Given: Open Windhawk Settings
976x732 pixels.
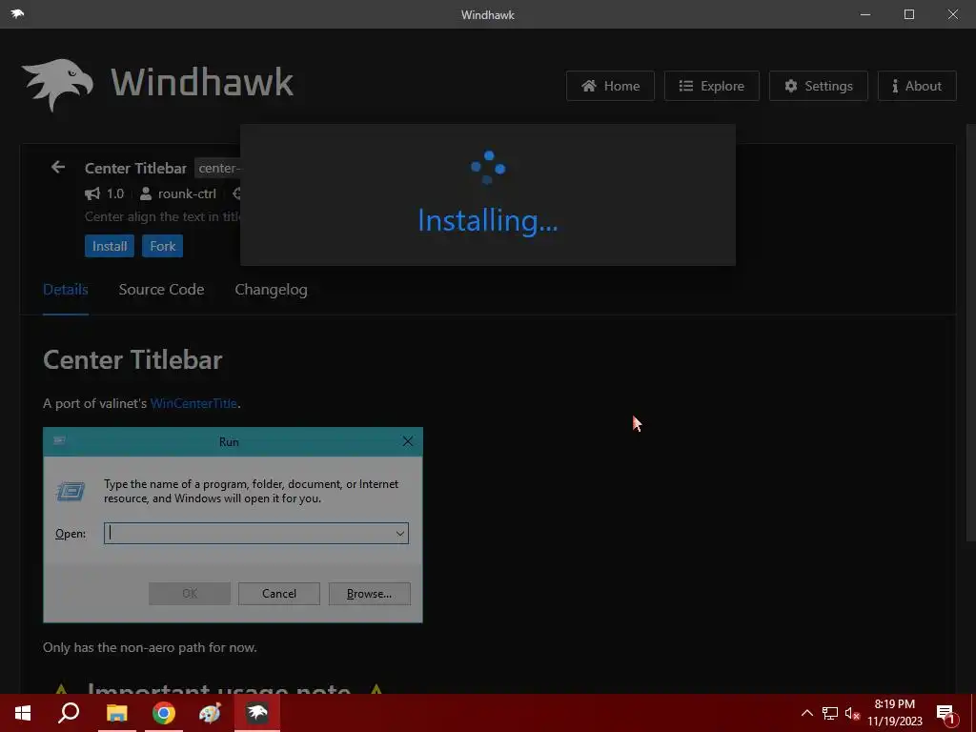Looking at the screenshot, I should tap(818, 86).
